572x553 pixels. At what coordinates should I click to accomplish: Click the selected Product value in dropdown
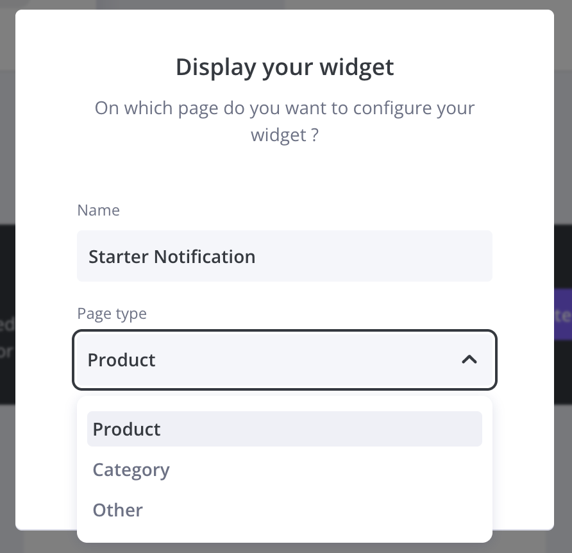122,360
